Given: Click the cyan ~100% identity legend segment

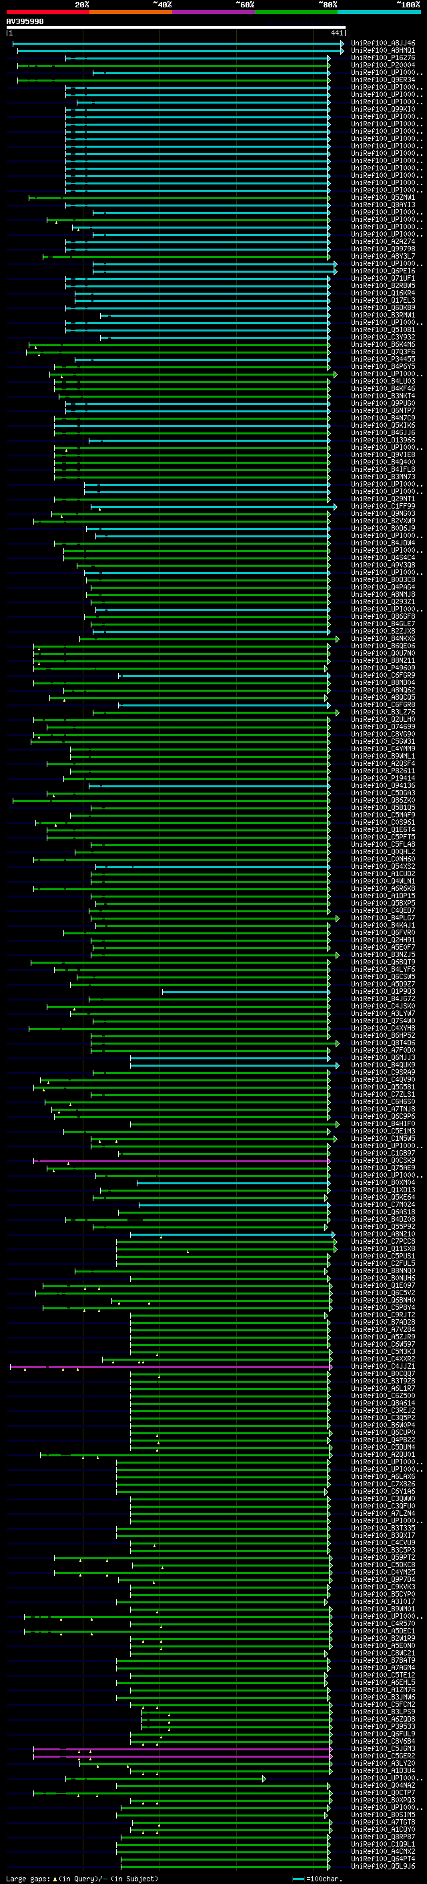Looking at the screenshot, I should [379, 12].
